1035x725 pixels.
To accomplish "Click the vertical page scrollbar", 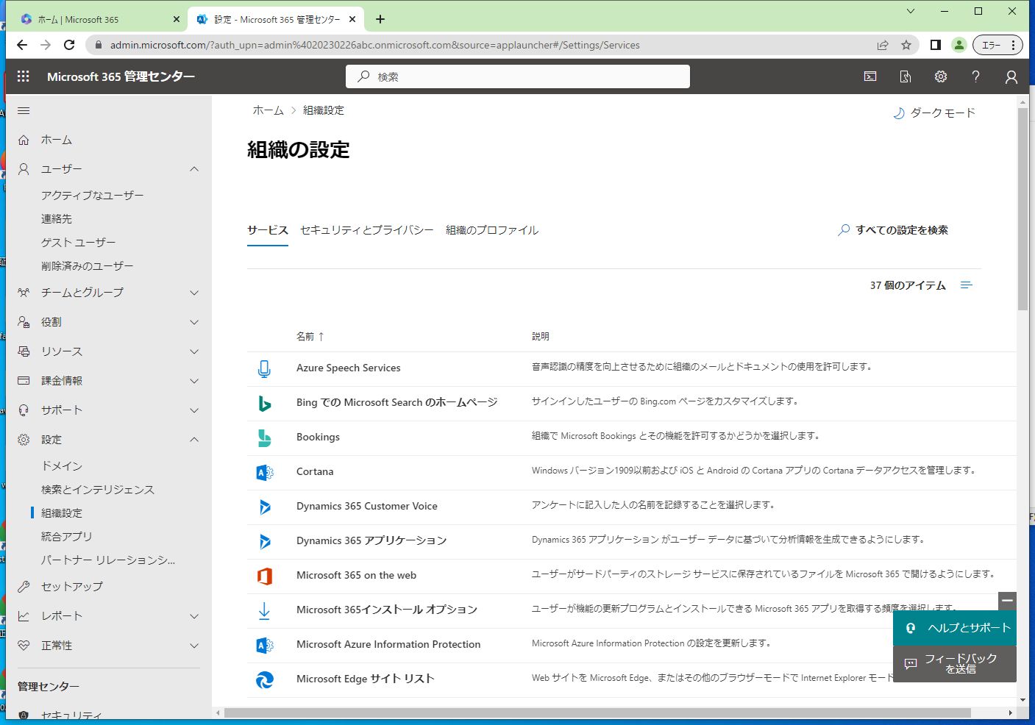I will tap(1022, 210).
